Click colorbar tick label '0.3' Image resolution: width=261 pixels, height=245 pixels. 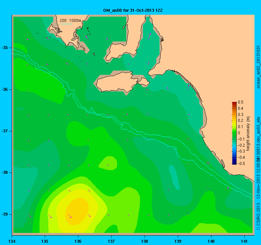240,115
